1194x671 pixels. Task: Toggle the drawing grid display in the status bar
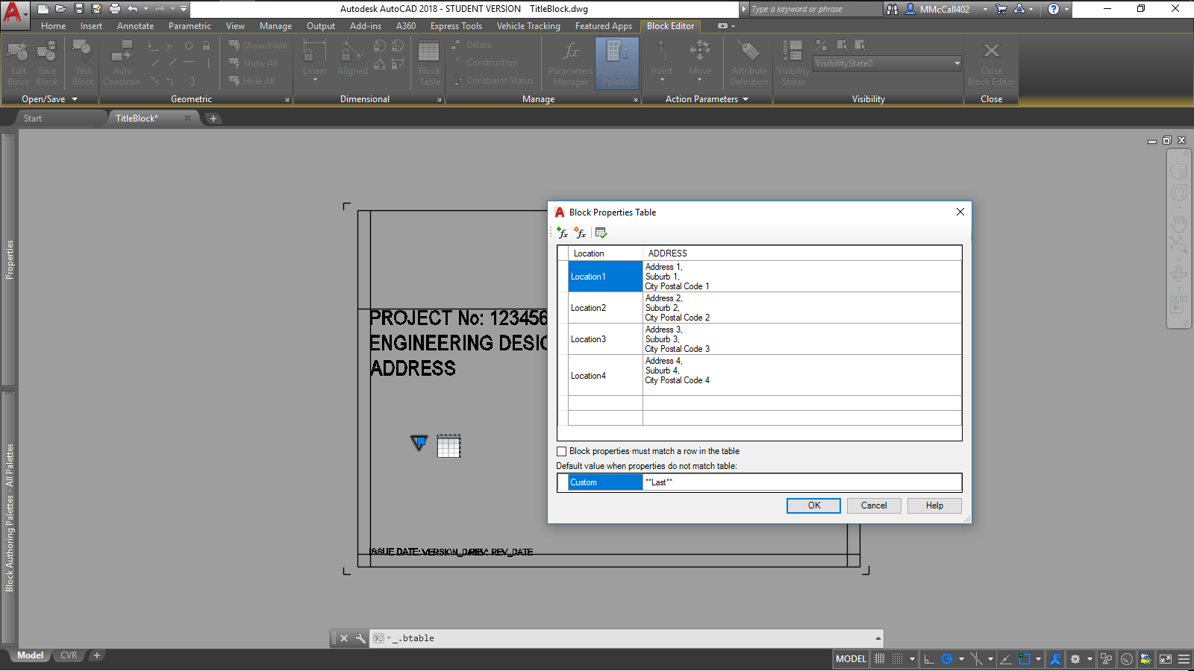(x=880, y=659)
